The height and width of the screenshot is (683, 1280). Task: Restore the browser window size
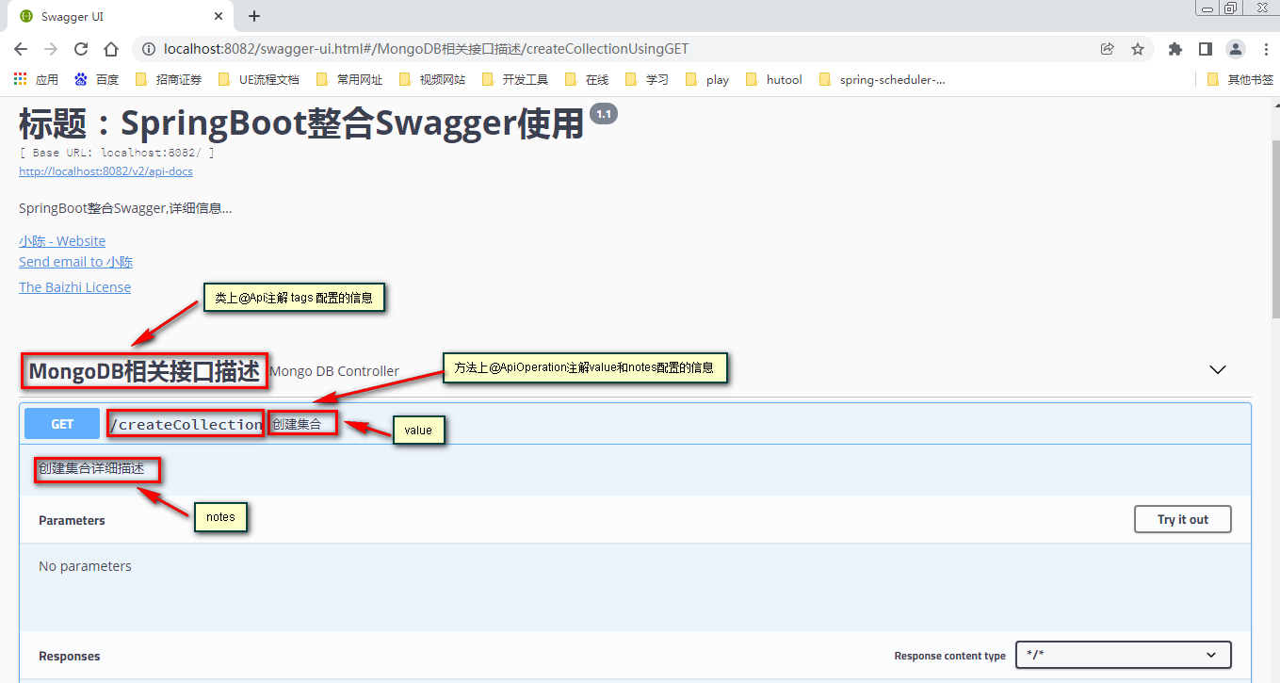(1231, 8)
